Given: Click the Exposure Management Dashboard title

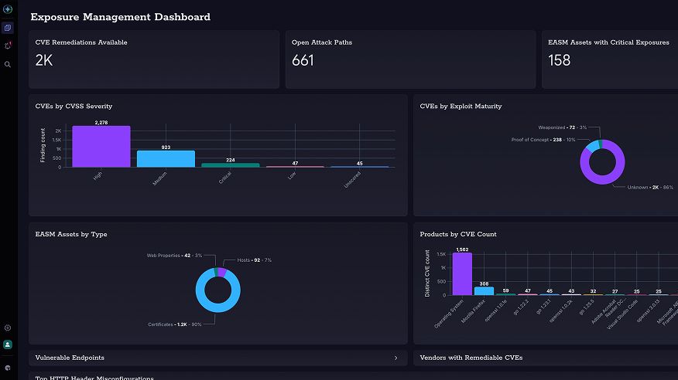Looking at the screenshot, I should 121,17.
